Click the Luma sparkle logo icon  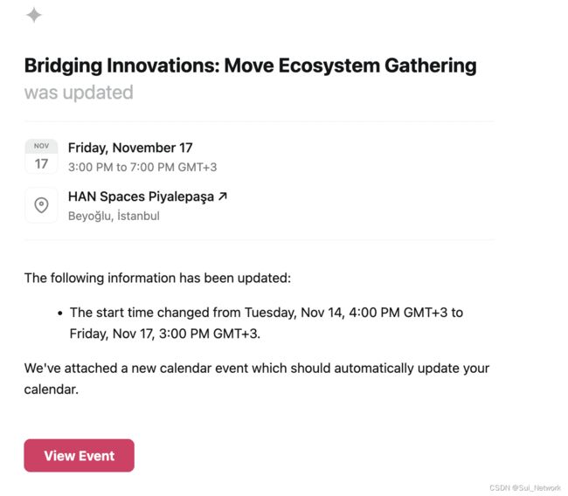tap(34, 15)
